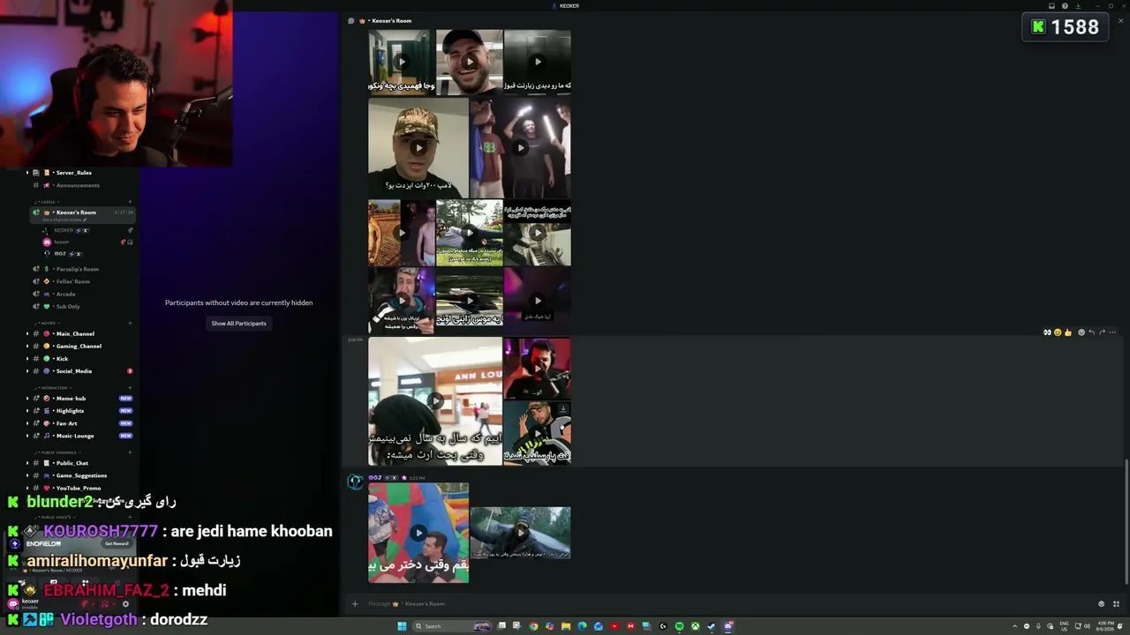Viewport: 1130px width, 635px height.
Task: Open Windows Start menu
Action: pos(402,626)
